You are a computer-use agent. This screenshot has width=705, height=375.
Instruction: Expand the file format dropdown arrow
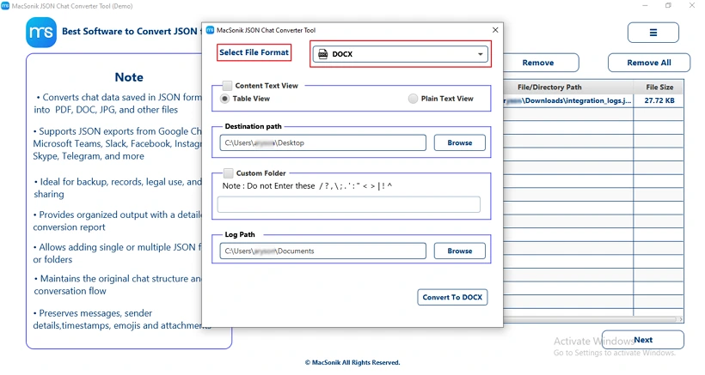click(x=481, y=54)
